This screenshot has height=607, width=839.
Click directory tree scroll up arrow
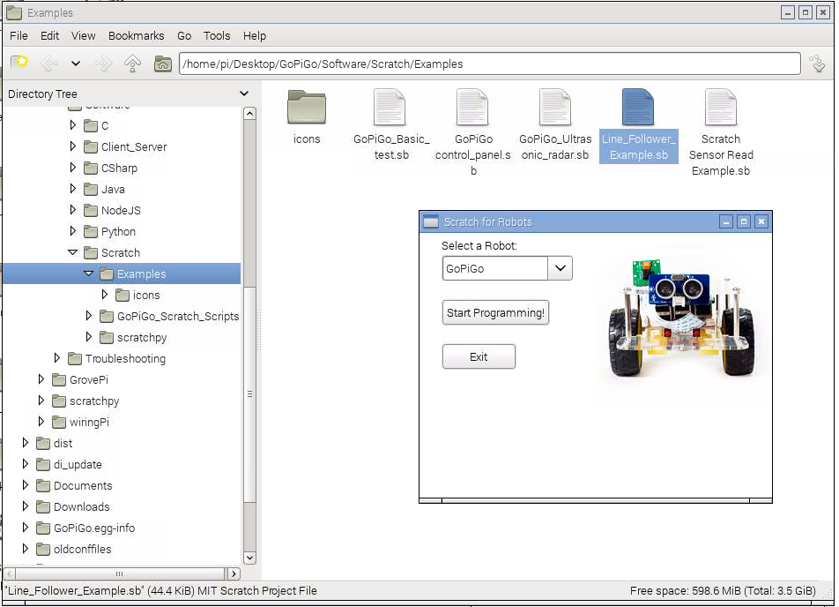(x=249, y=114)
